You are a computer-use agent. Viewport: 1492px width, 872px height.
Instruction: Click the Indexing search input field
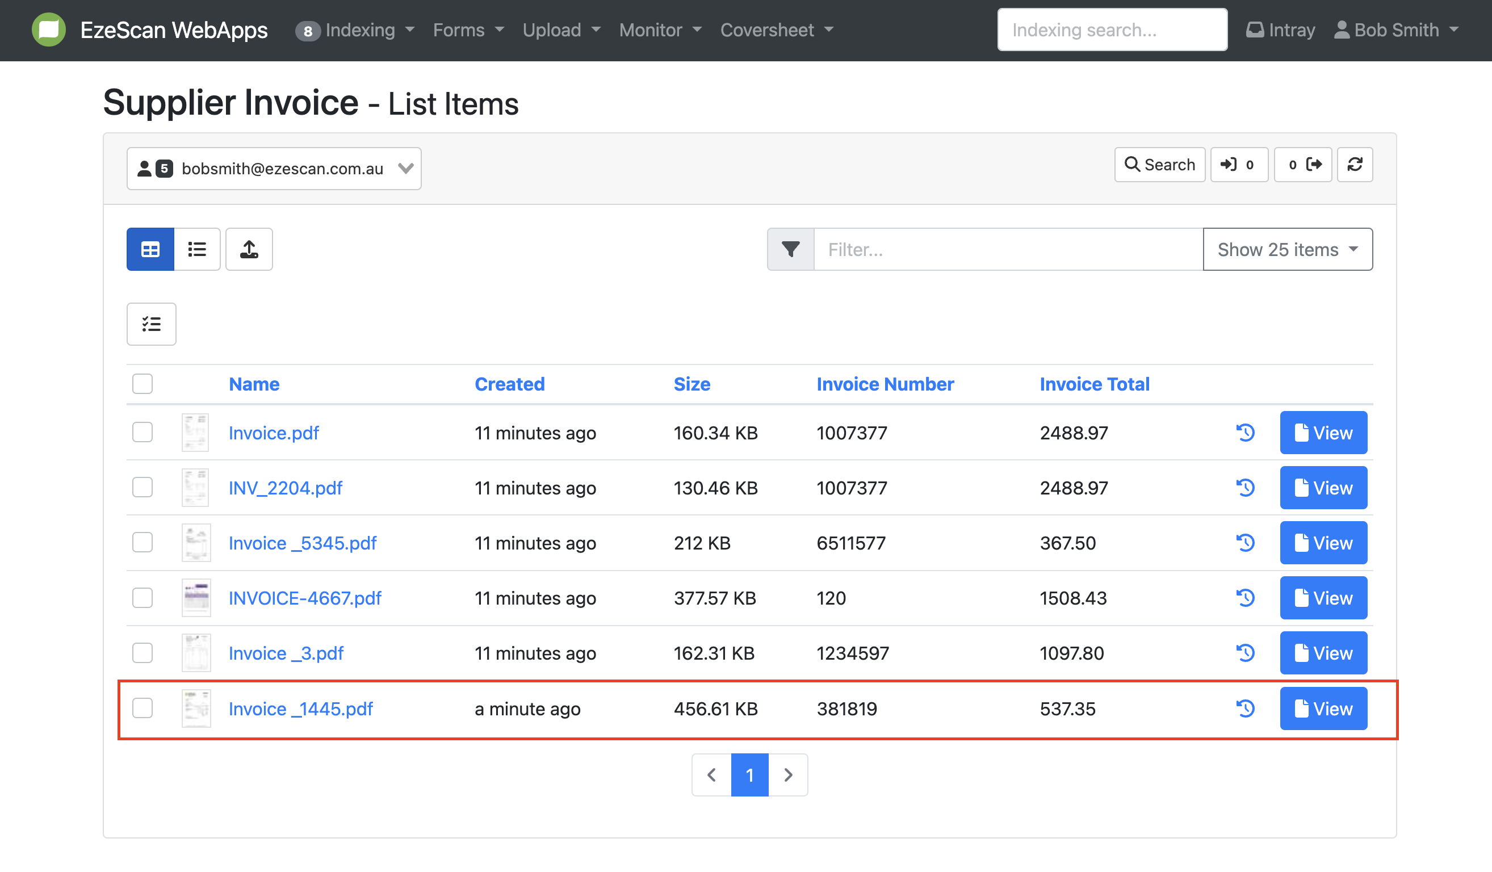(1111, 30)
